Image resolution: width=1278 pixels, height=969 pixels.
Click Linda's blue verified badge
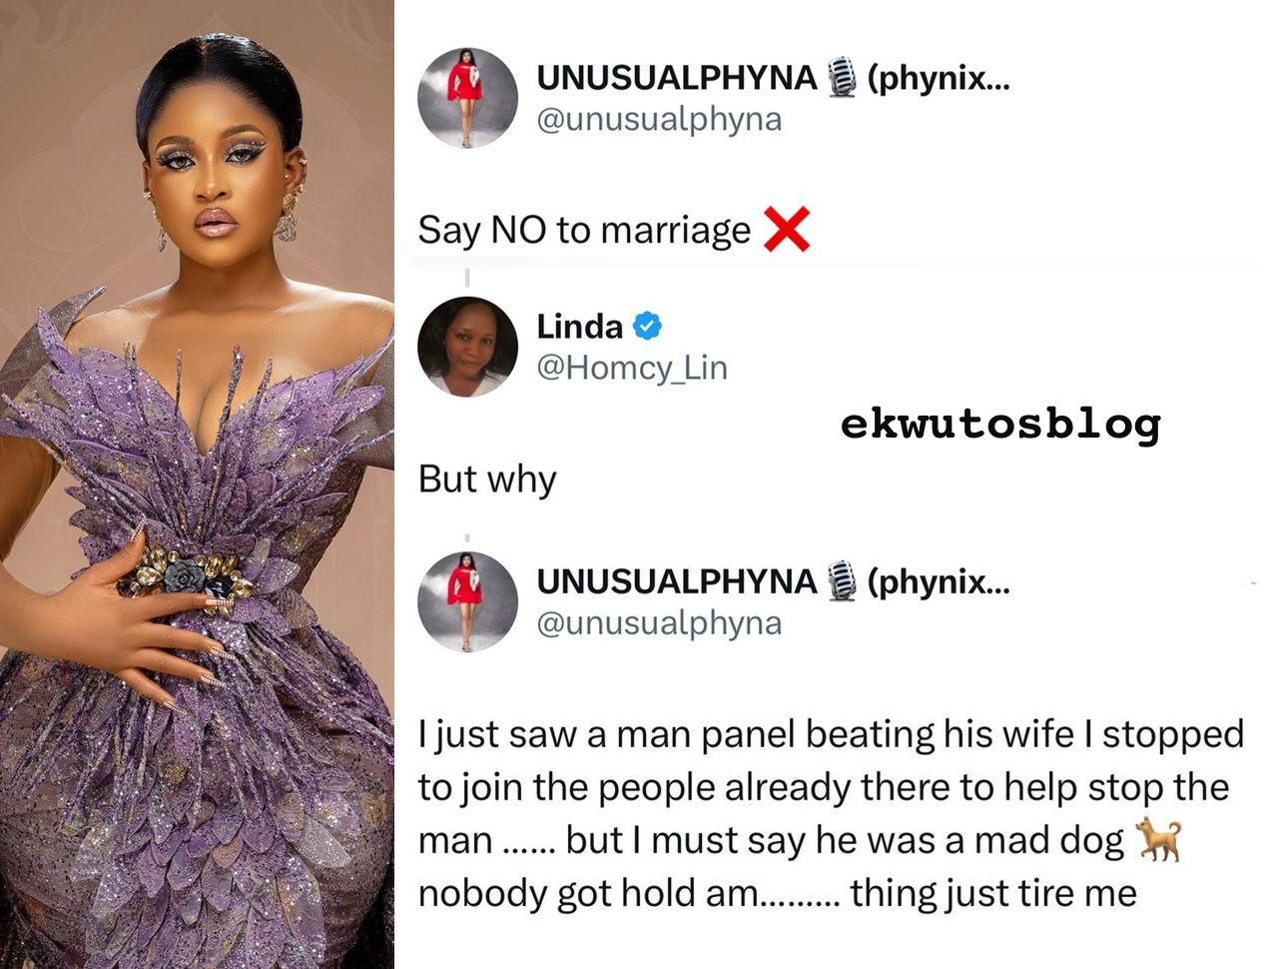(x=647, y=326)
